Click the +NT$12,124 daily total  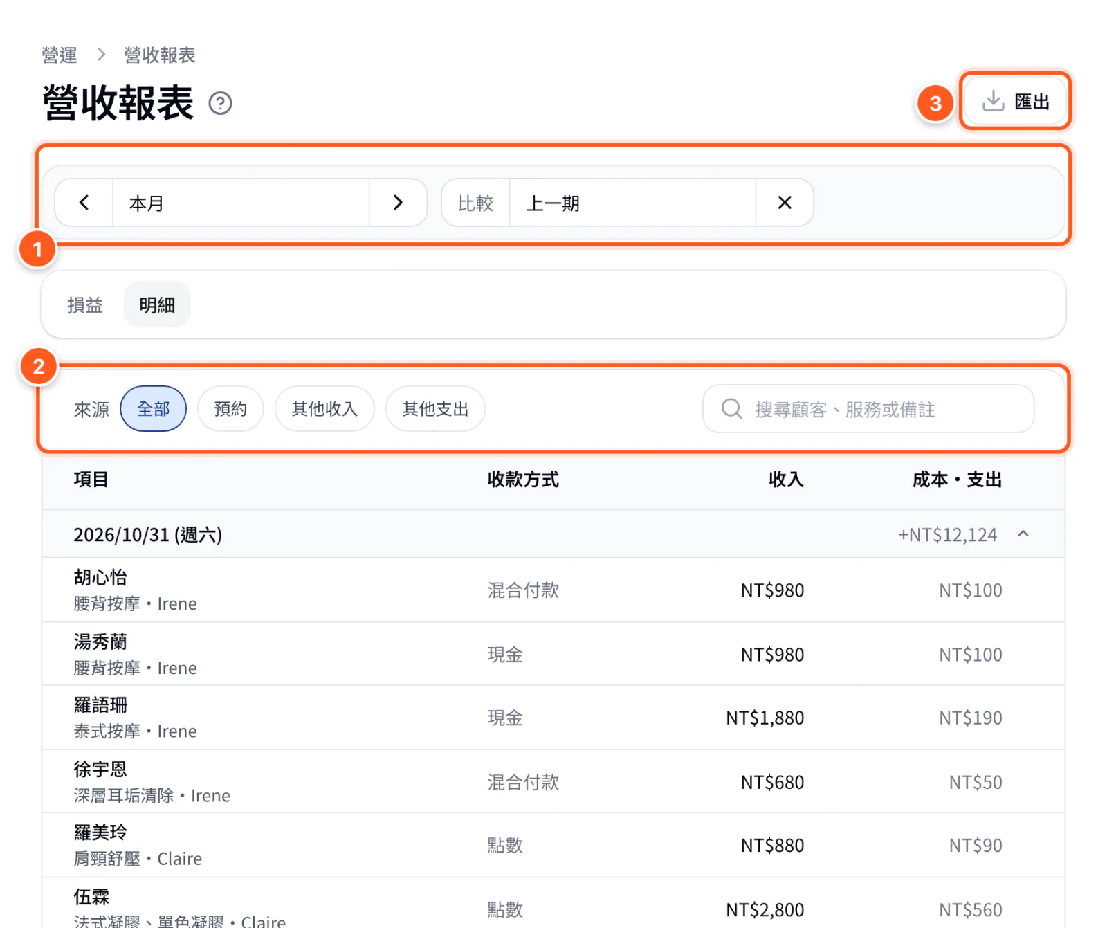pyautogui.click(x=947, y=534)
